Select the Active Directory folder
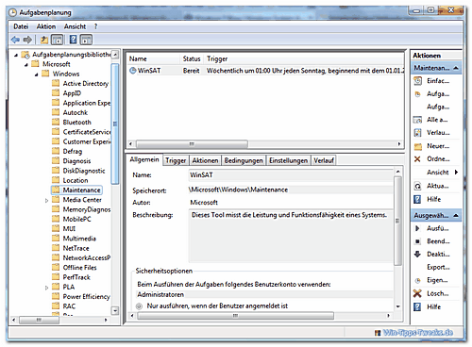Image resolution: width=472 pixels, height=347 pixels. [x=86, y=84]
